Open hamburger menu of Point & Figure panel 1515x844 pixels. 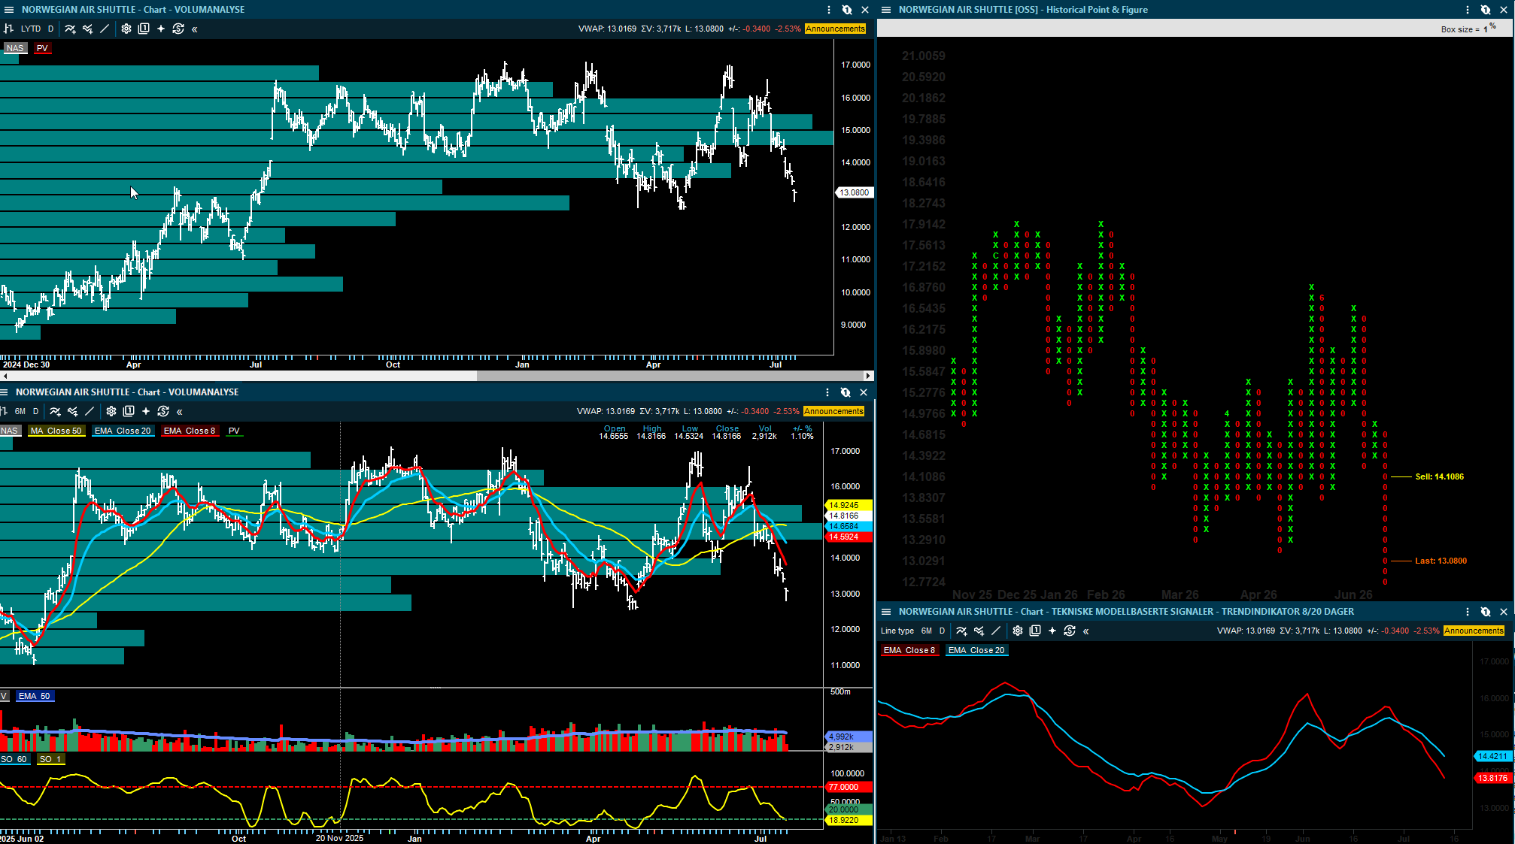(x=886, y=10)
